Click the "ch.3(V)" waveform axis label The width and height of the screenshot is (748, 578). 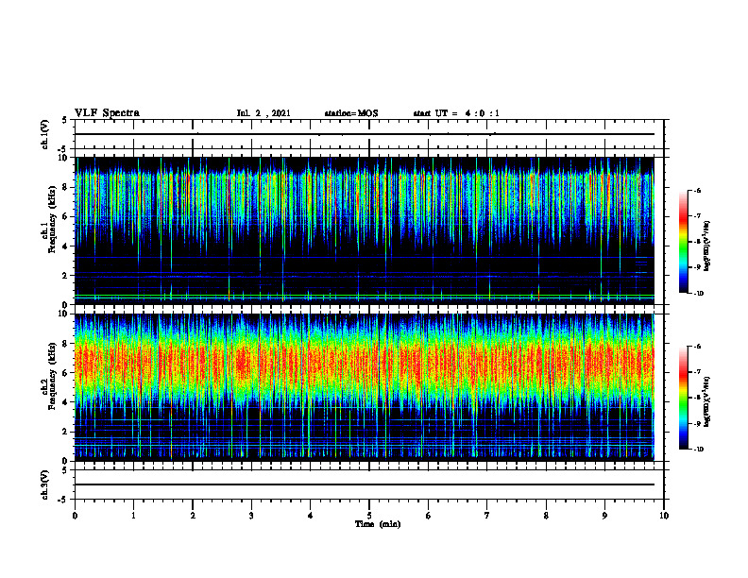[45, 484]
